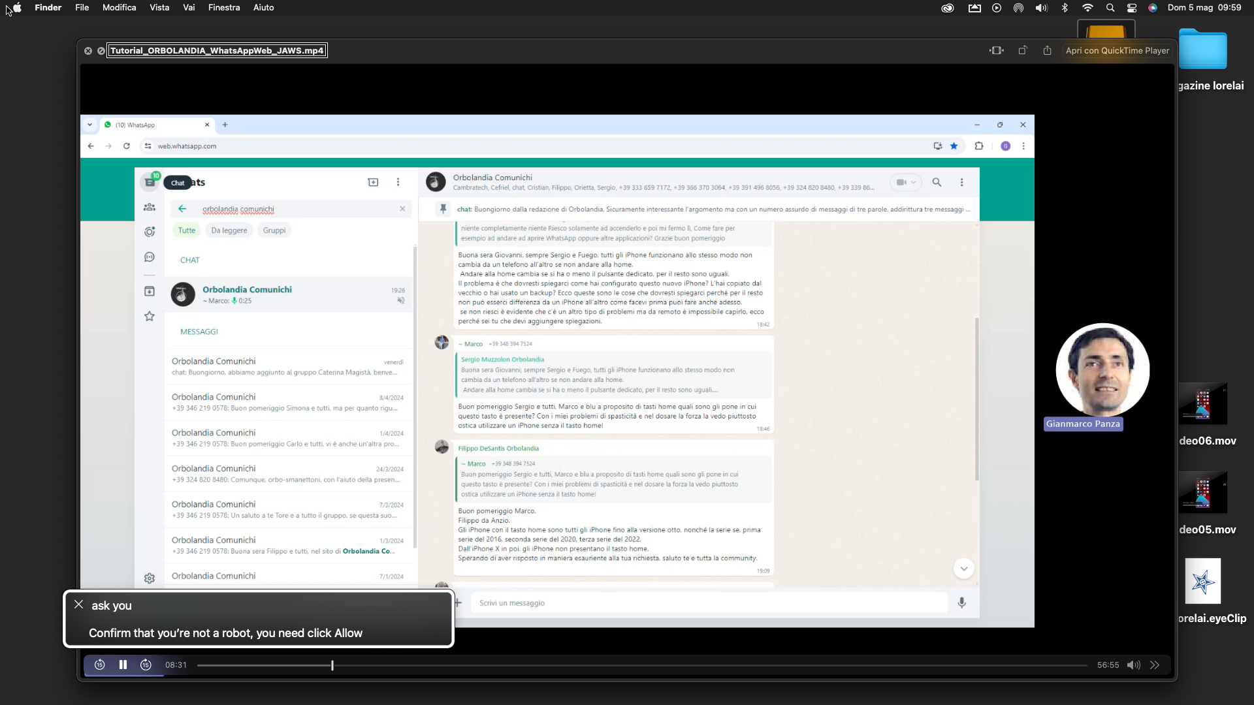Open the AirDrop menu bar icon
Viewport: 1254px width, 705px height.
(1018, 8)
